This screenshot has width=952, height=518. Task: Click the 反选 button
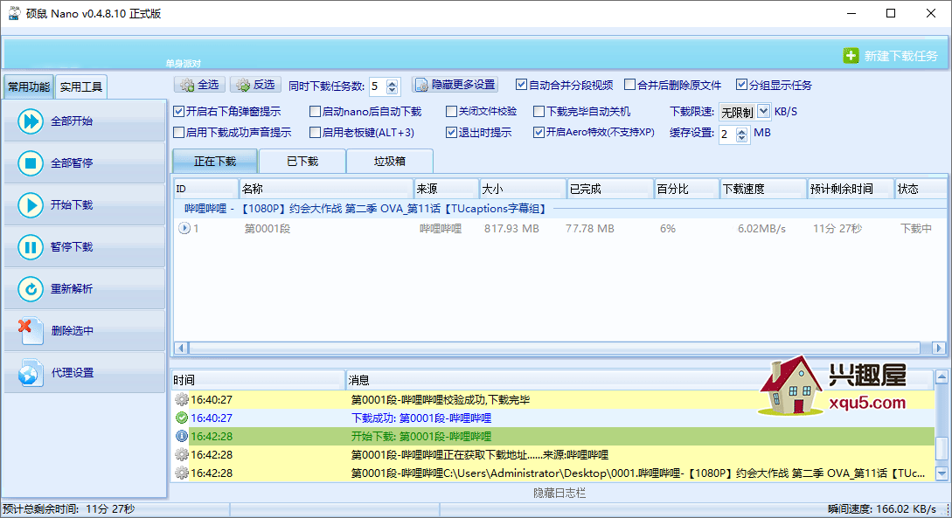click(255, 85)
